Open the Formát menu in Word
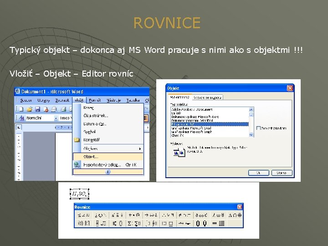The height and width of the screenshot is (246, 328). tap(95, 100)
